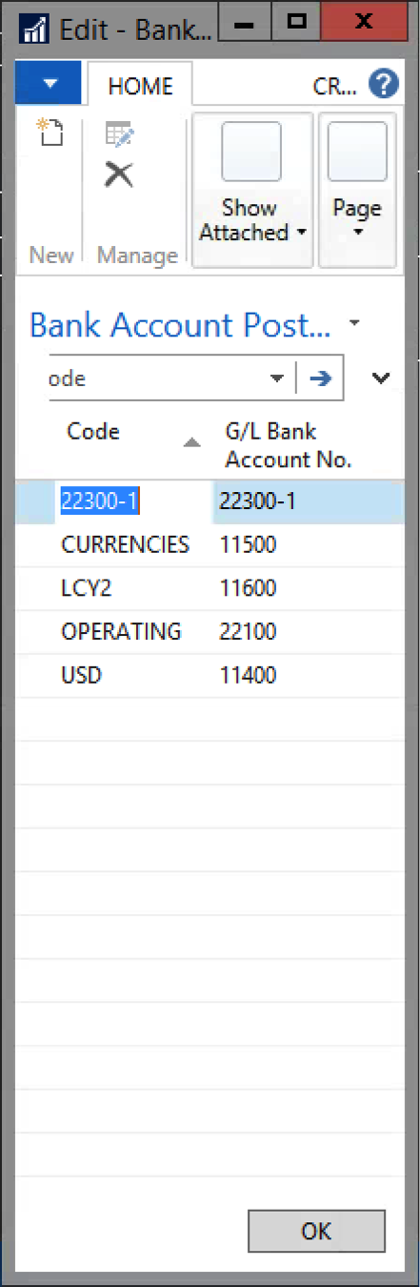Click the New record icon
This screenshot has width=420, height=1287.
[x=50, y=133]
